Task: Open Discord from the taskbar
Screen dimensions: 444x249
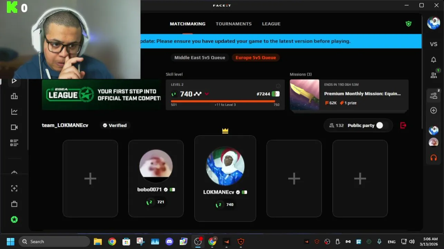Action: click(169, 241)
